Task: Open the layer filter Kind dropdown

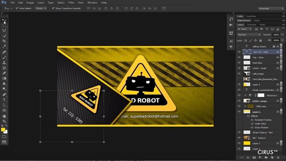Action: 244,29
